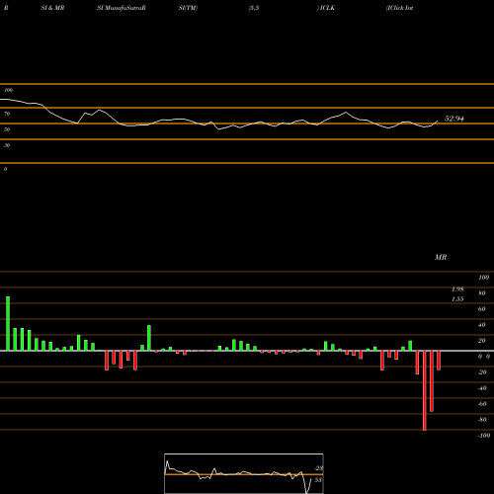
Task: Click the RSI axis label 30
Action: (x=7, y=145)
